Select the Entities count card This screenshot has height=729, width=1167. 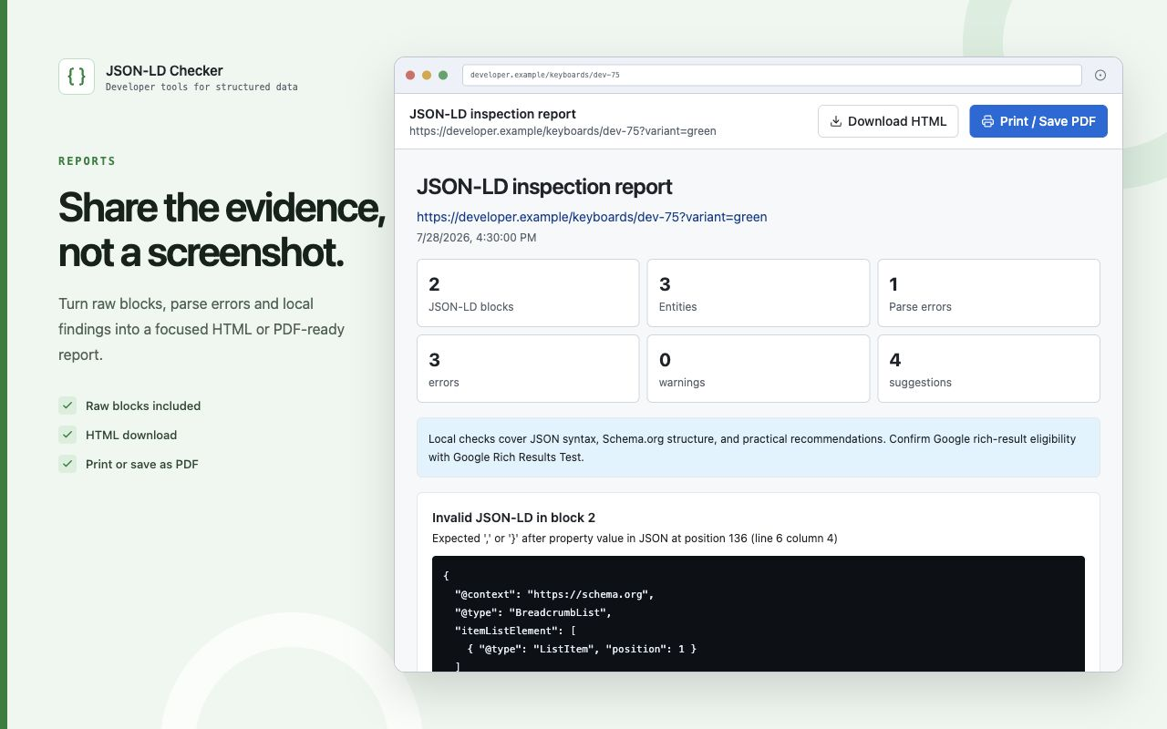pyautogui.click(x=759, y=293)
